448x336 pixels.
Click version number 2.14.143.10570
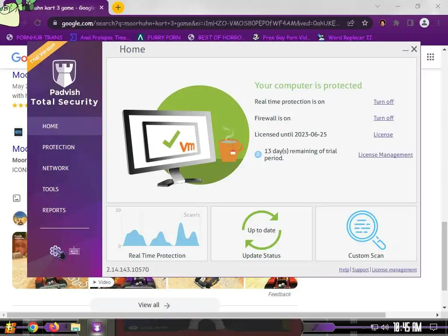pos(128,269)
